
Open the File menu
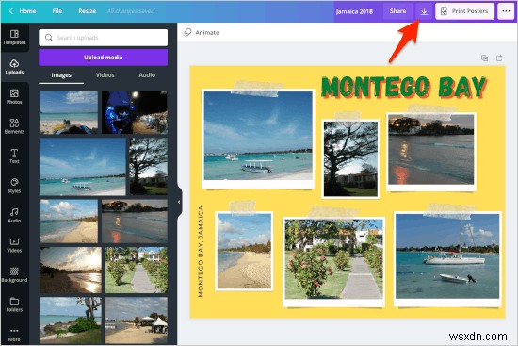pos(57,11)
